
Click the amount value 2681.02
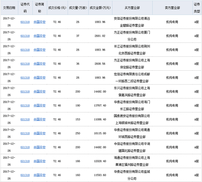point(100,36)
